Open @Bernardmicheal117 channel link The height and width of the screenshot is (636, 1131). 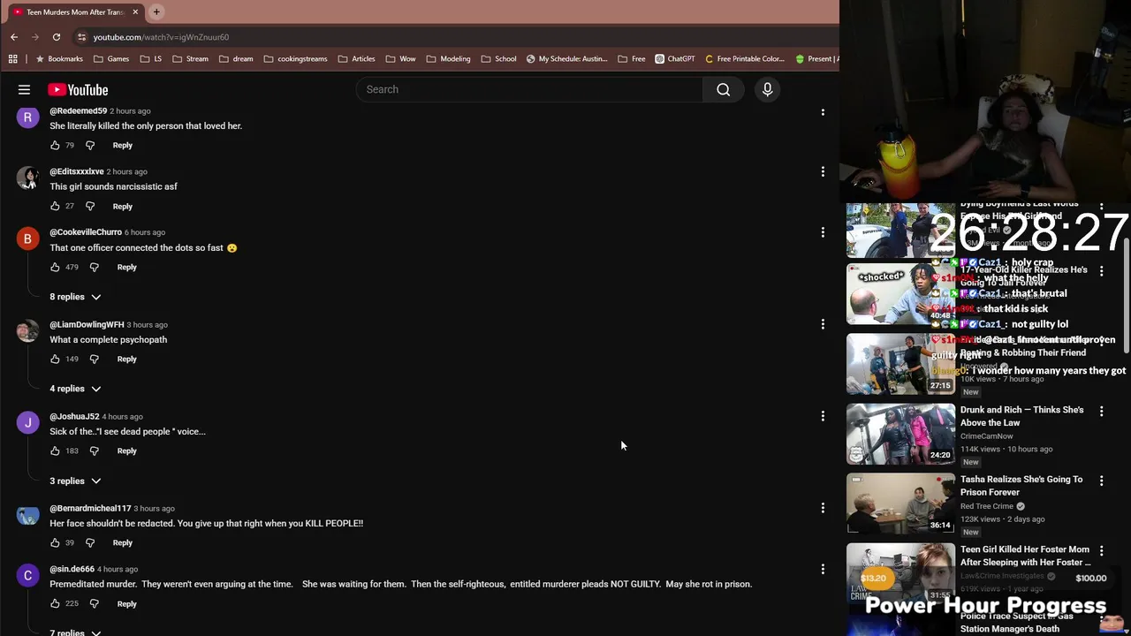tap(90, 508)
